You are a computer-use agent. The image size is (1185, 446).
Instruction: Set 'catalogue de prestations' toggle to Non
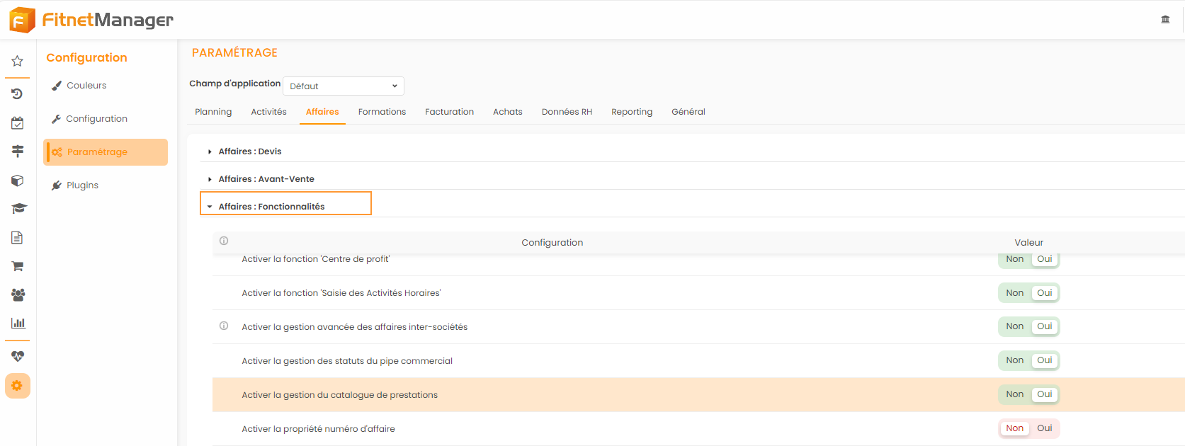click(x=1014, y=394)
